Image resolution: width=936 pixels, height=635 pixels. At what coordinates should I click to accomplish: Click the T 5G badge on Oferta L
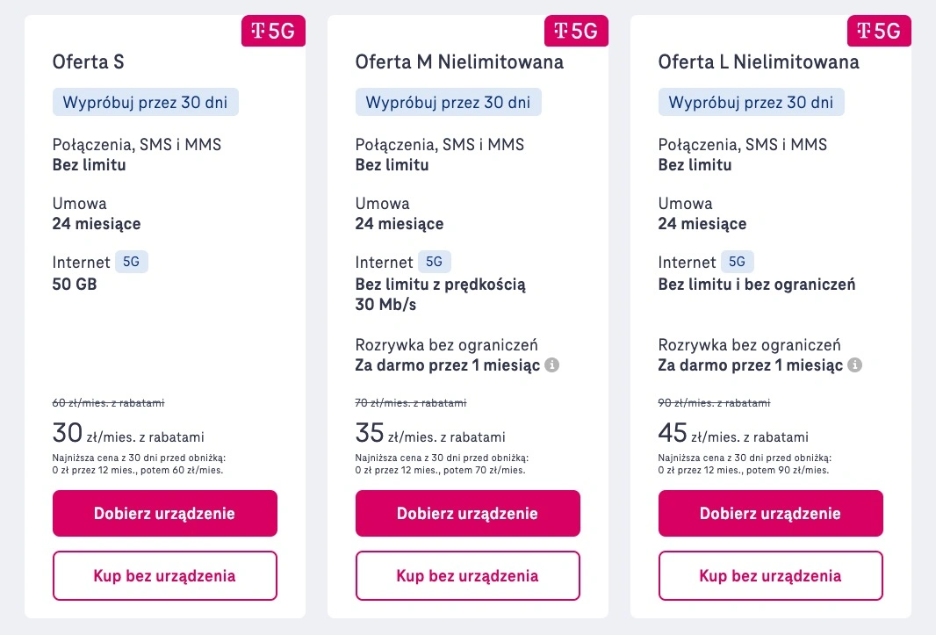(879, 31)
